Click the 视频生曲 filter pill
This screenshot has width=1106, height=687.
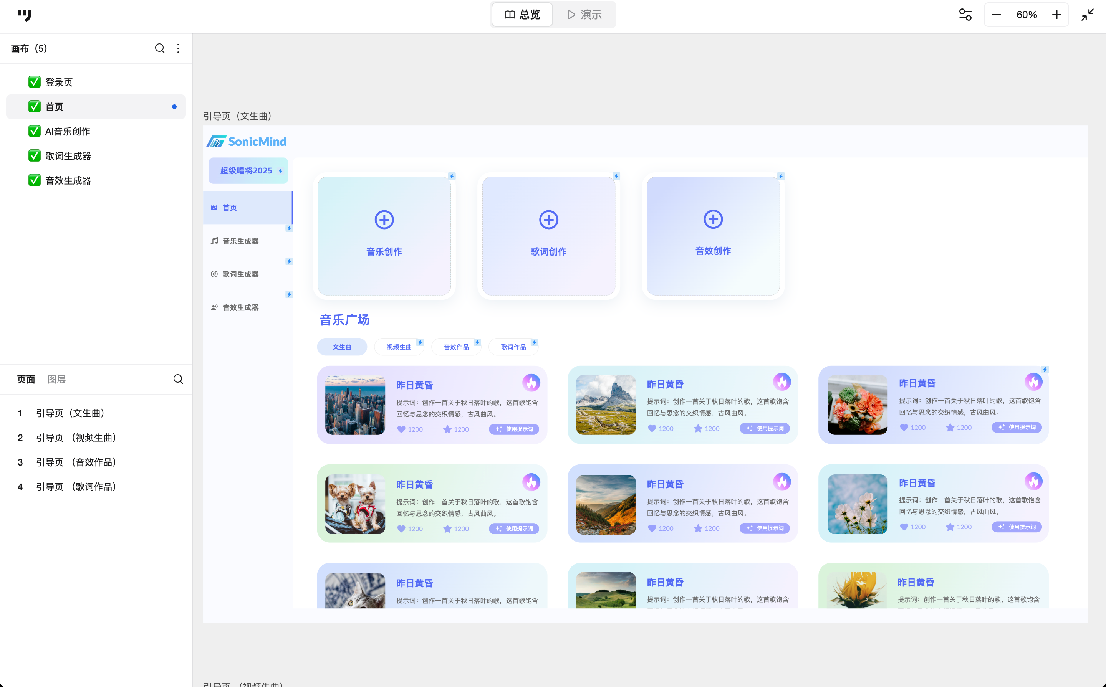399,347
